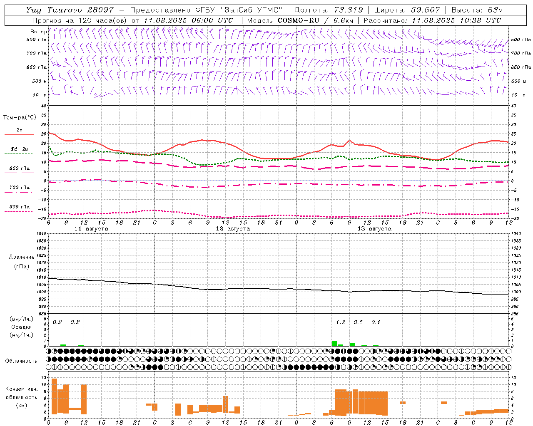Click the 13 августа date label
Viewport: 533px width, 426px height.
point(374,229)
